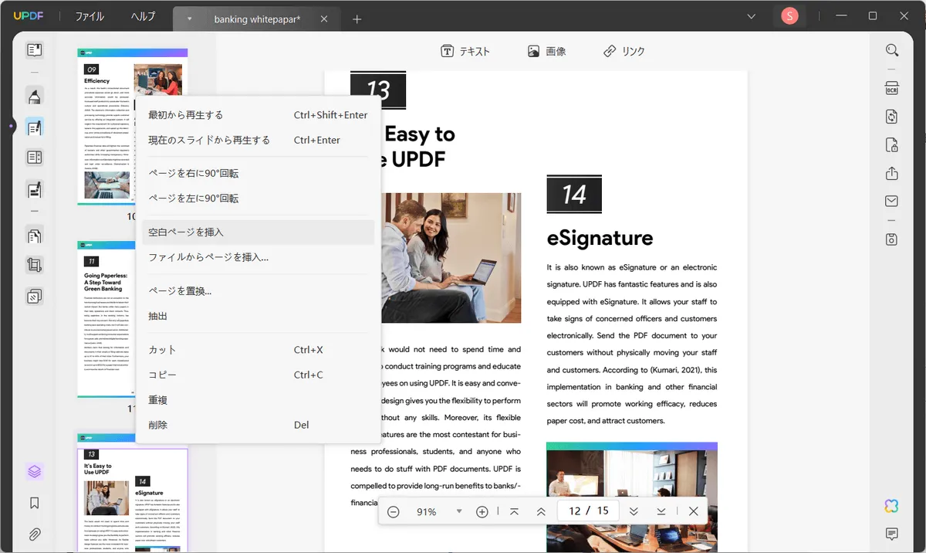Screen dimensions: 926x553
Task: Open the tab list dropdown arrow
Action: pos(189,19)
